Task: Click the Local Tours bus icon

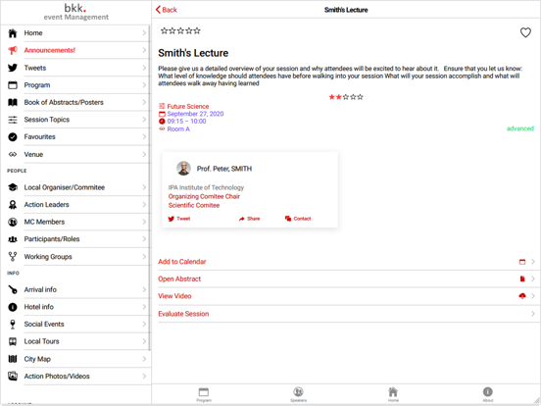Action: pyautogui.click(x=13, y=341)
